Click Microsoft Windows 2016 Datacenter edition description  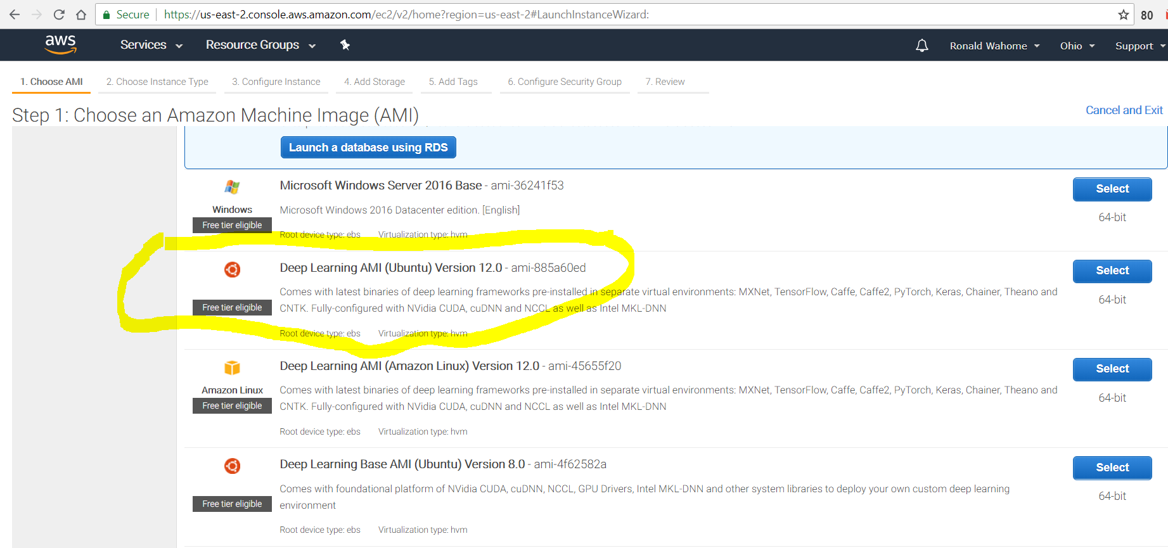pyautogui.click(x=400, y=210)
